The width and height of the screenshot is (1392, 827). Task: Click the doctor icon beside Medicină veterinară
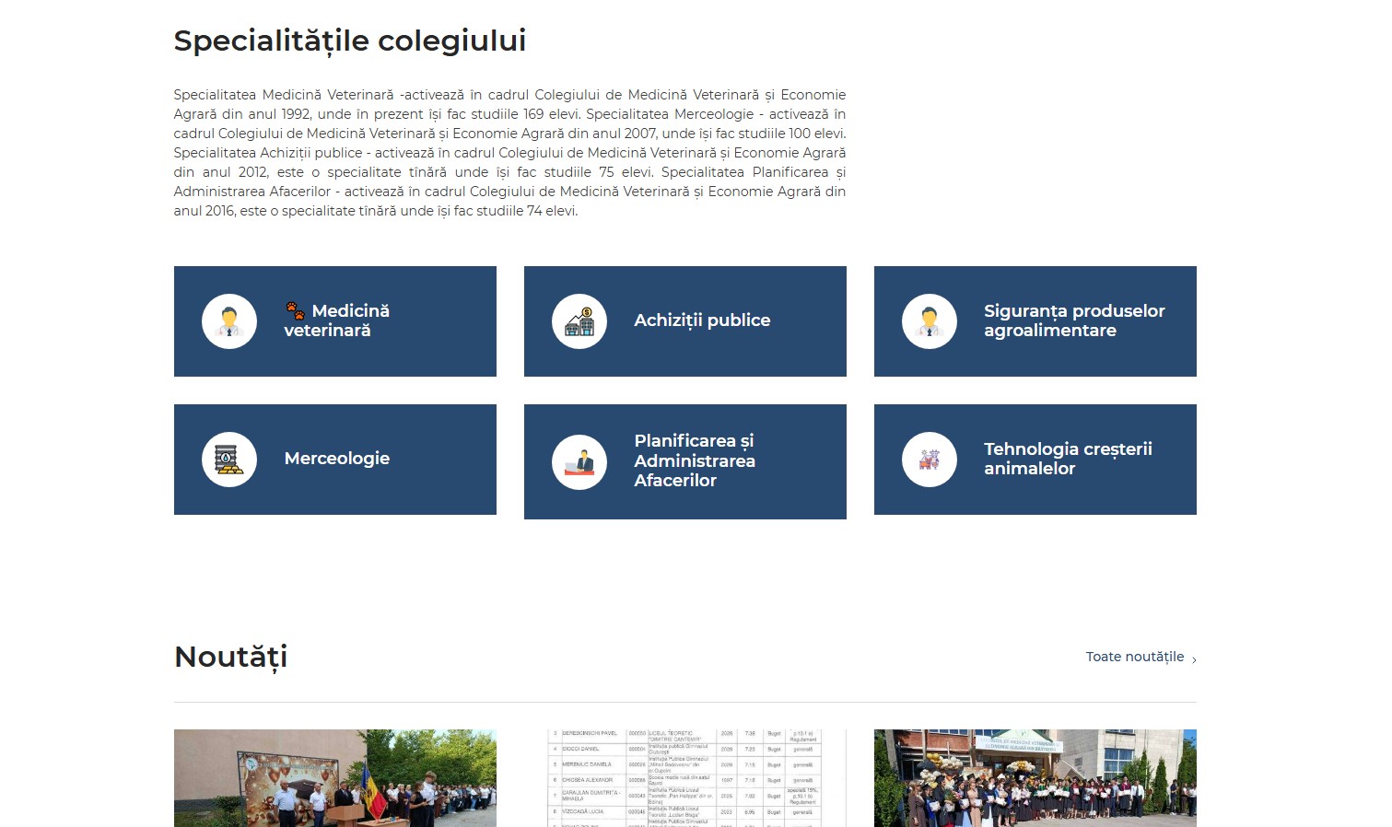(229, 321)
